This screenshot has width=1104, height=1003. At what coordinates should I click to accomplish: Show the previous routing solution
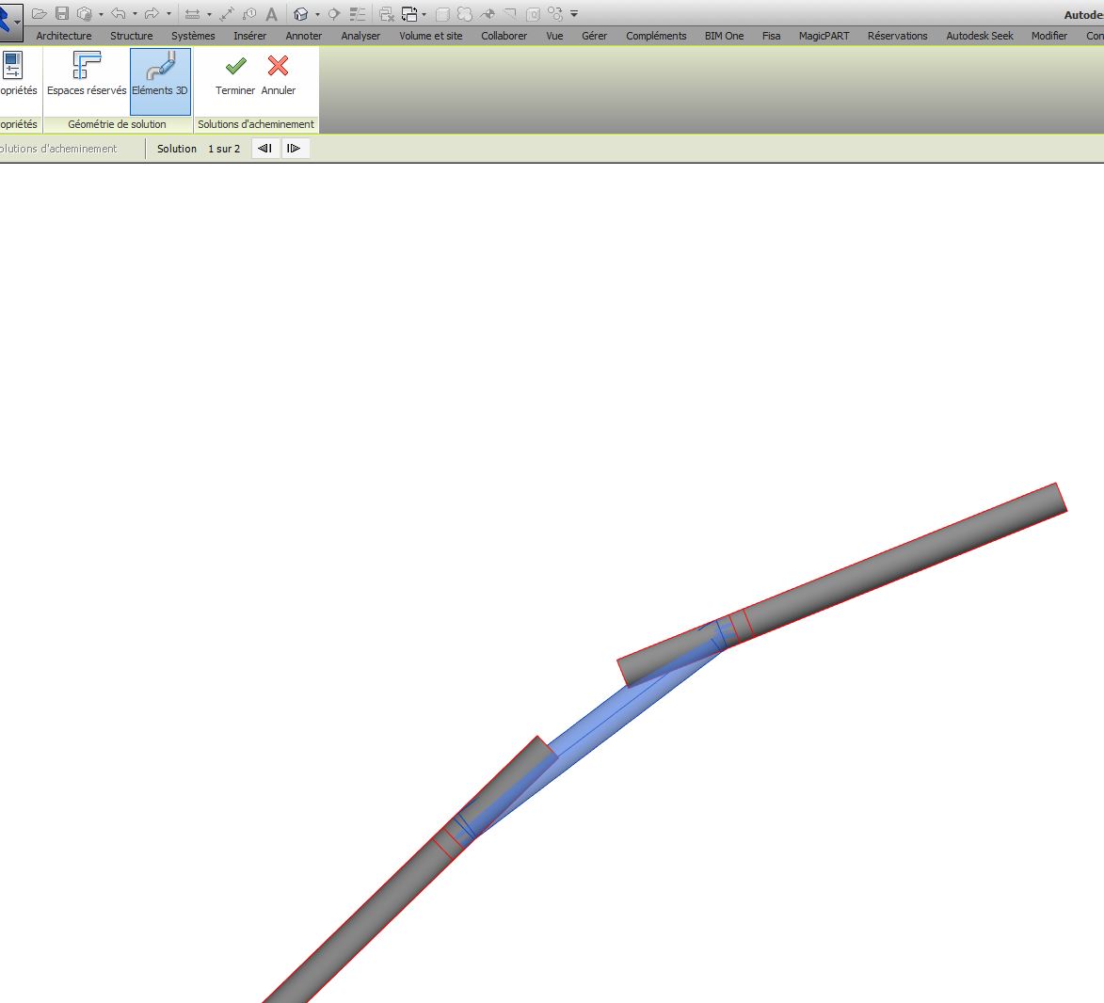pyautogui.click(x=265, y=149)
